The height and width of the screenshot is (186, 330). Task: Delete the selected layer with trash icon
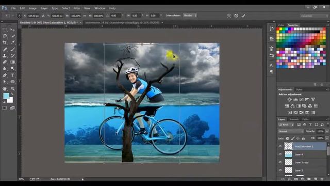pyautogui.click(x=322, y=179)
